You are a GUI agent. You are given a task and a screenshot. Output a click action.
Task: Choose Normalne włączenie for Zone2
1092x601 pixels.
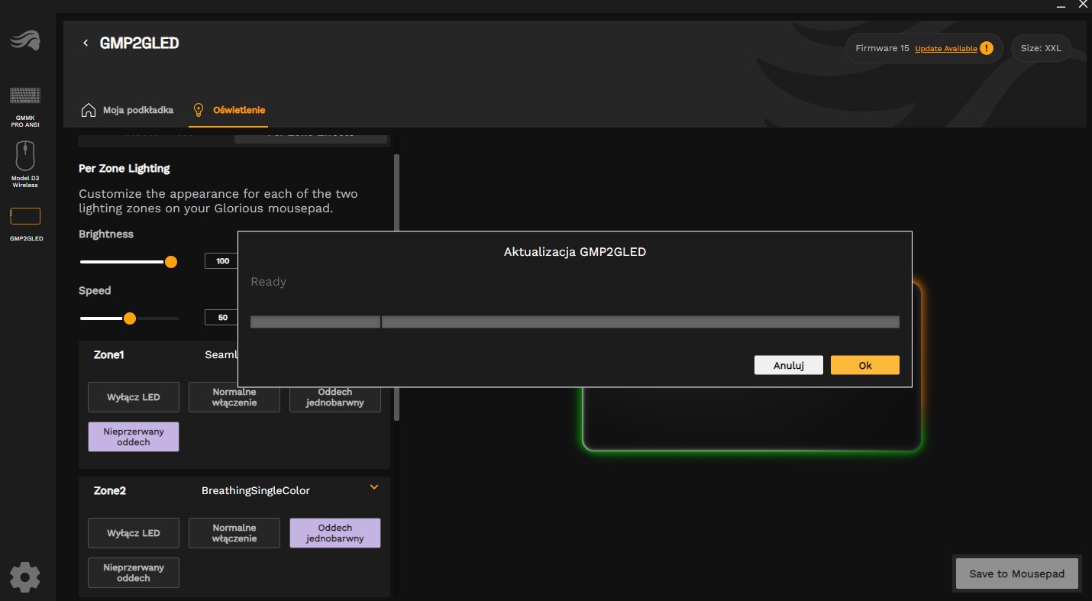click(x=234, y=533)
